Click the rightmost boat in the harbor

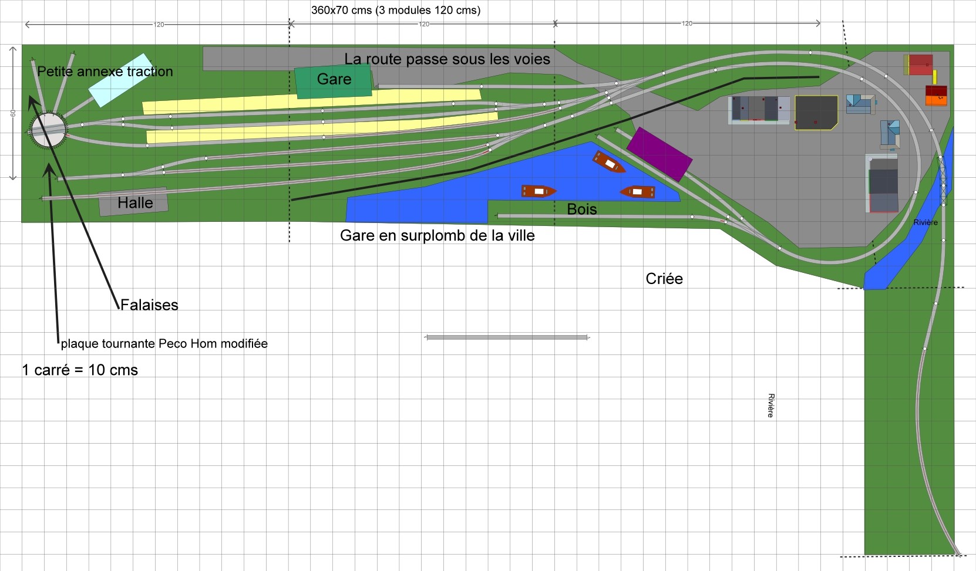tap(638, 192)
